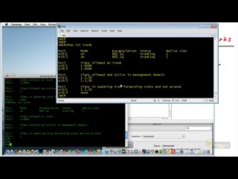This screenshot has height=179, width=238.
Task: Open the Shell menu in Mac menu bar
Action: click(27, 25)
